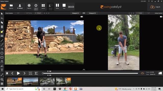This screenshot has height=91, width=163.
Task: Click the trash delete-drawings icon
Action: (x=2, y=27)
